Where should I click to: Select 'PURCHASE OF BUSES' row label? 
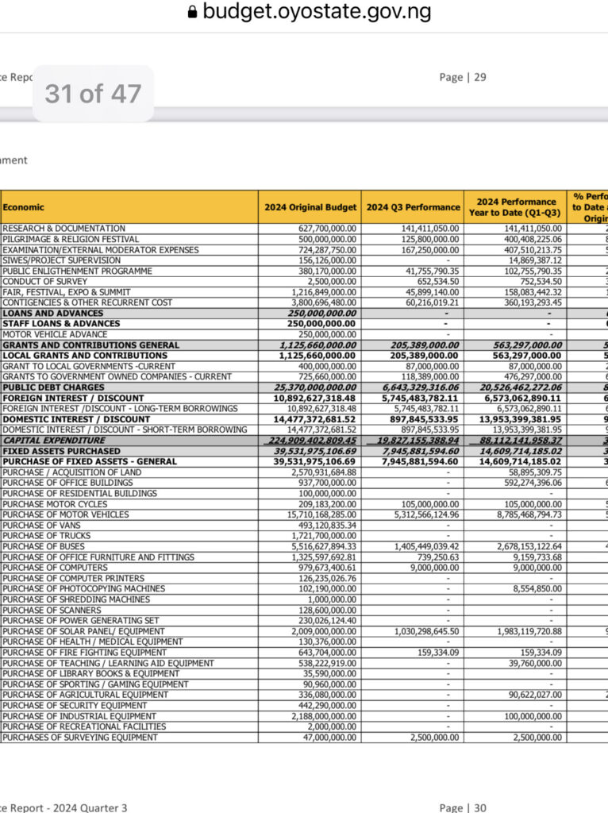coord(44,546)
